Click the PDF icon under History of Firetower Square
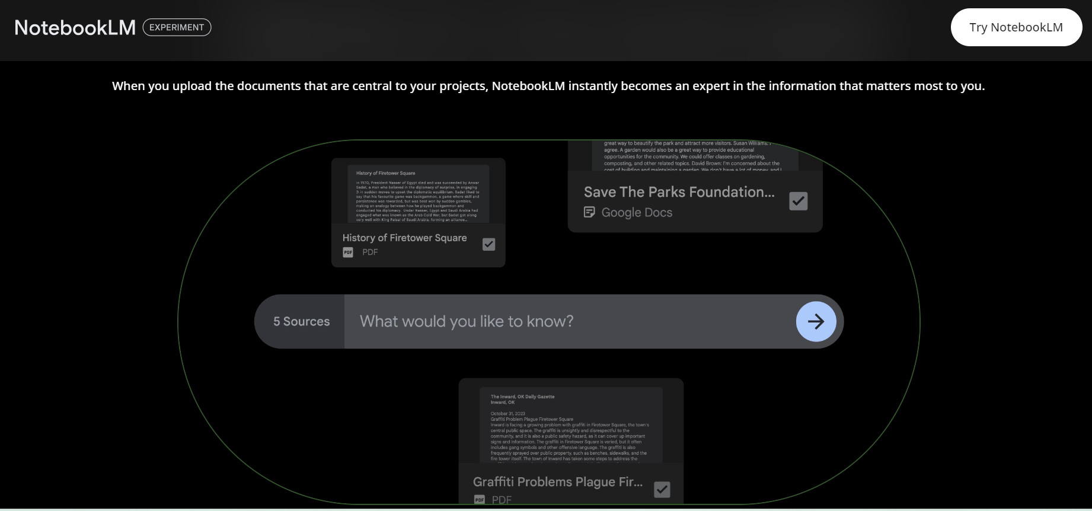The image size is (1092, 511). pyautogui.click(x=348, y=252)
